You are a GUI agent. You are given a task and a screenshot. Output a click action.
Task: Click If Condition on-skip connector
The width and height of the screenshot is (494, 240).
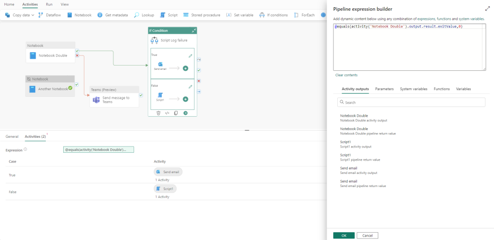pos(199,59)
